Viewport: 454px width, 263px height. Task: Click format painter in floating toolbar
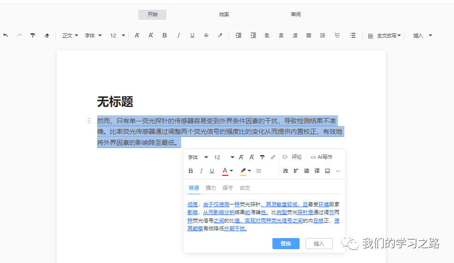coord(262,157)
